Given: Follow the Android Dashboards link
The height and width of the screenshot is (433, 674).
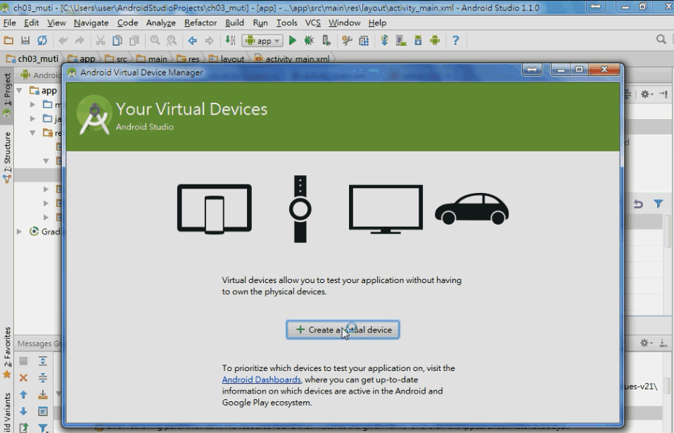Looking at the screenshot, I should (261, 379).
